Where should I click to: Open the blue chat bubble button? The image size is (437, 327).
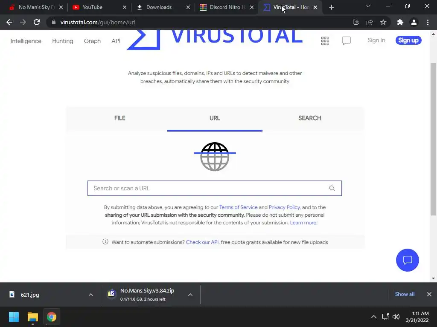click(407, 260)
